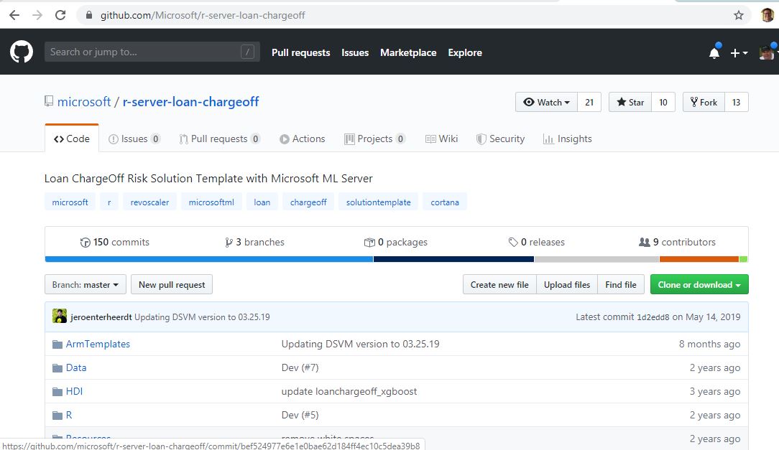
Task: Click the cortana topic tag
Action: tap(445, 202)
